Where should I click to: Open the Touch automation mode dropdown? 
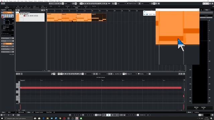pos(68,4)
